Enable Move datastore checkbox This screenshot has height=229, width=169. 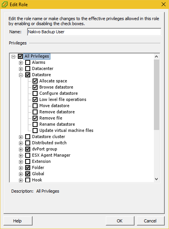pyautogui.click(x=35, y=106)
